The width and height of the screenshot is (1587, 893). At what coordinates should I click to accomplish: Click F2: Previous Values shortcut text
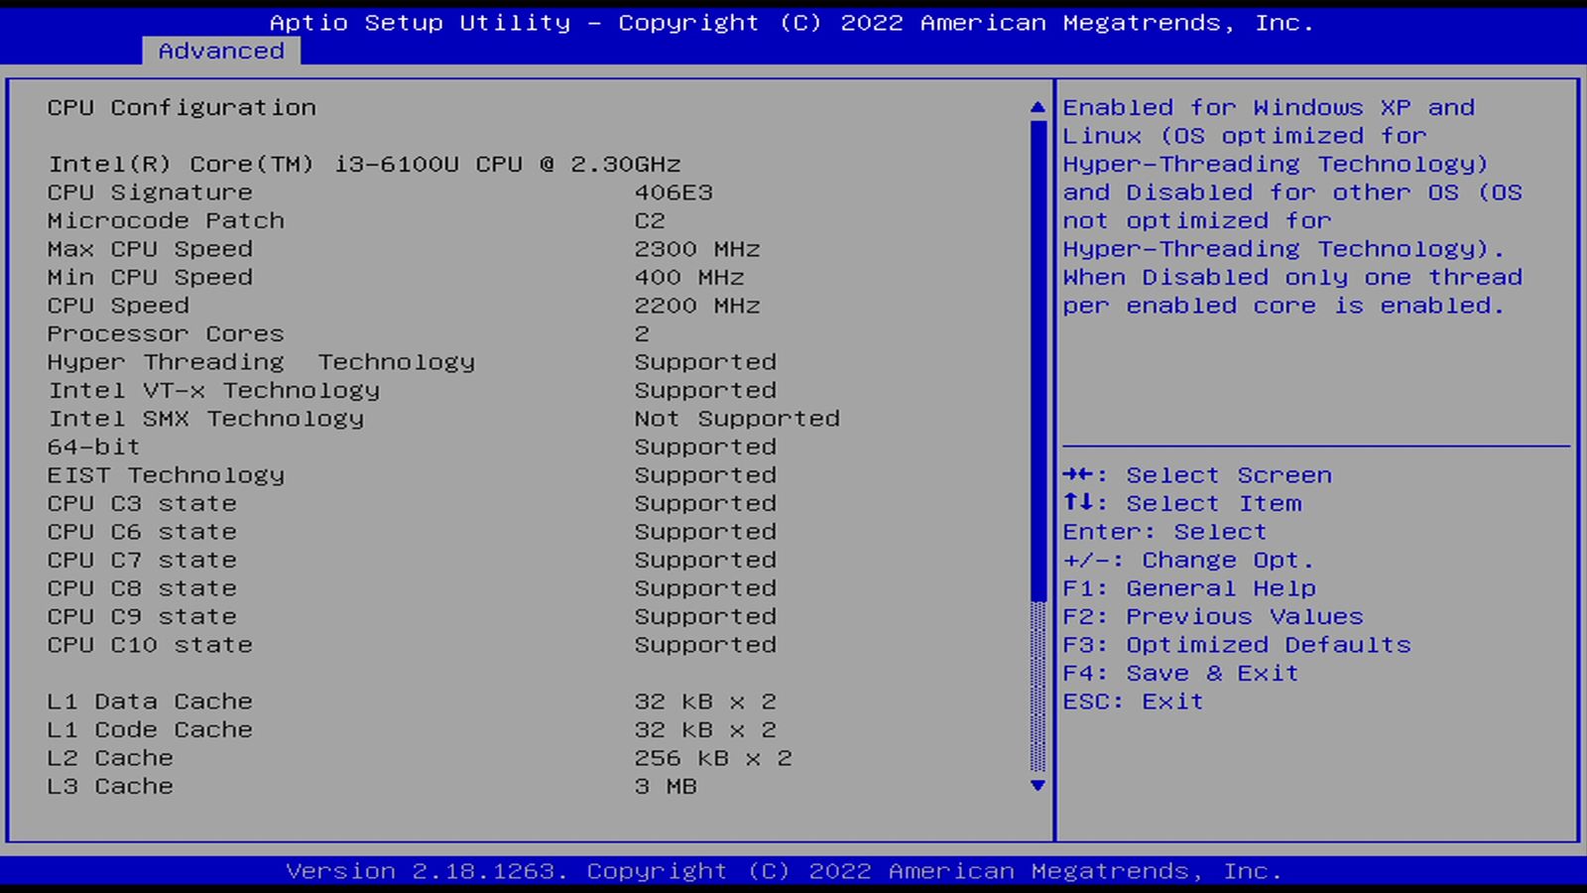[x=1213, y=617]
